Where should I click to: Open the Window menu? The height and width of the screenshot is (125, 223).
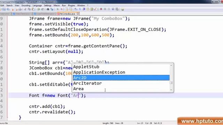click(81, 6)
